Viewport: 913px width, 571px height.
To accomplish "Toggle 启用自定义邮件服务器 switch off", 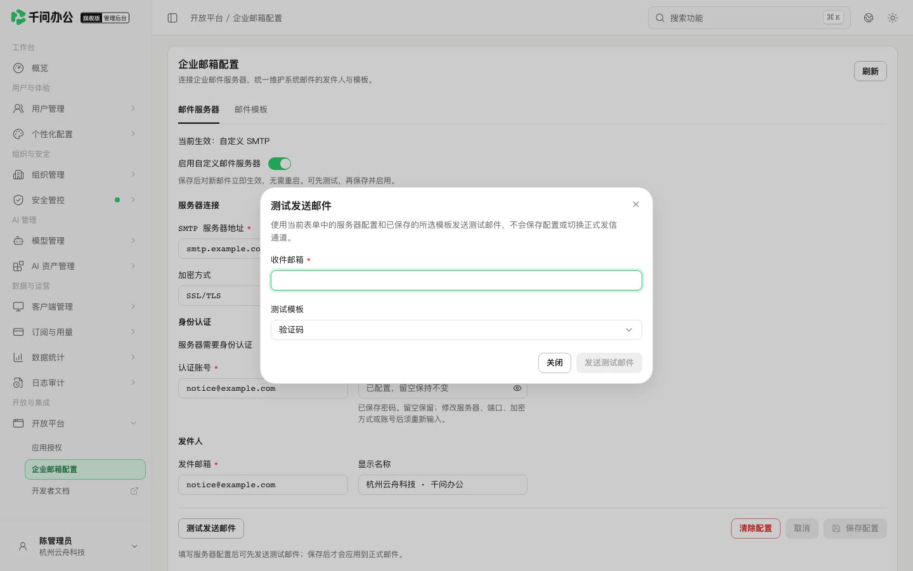I will click(280, 164).
